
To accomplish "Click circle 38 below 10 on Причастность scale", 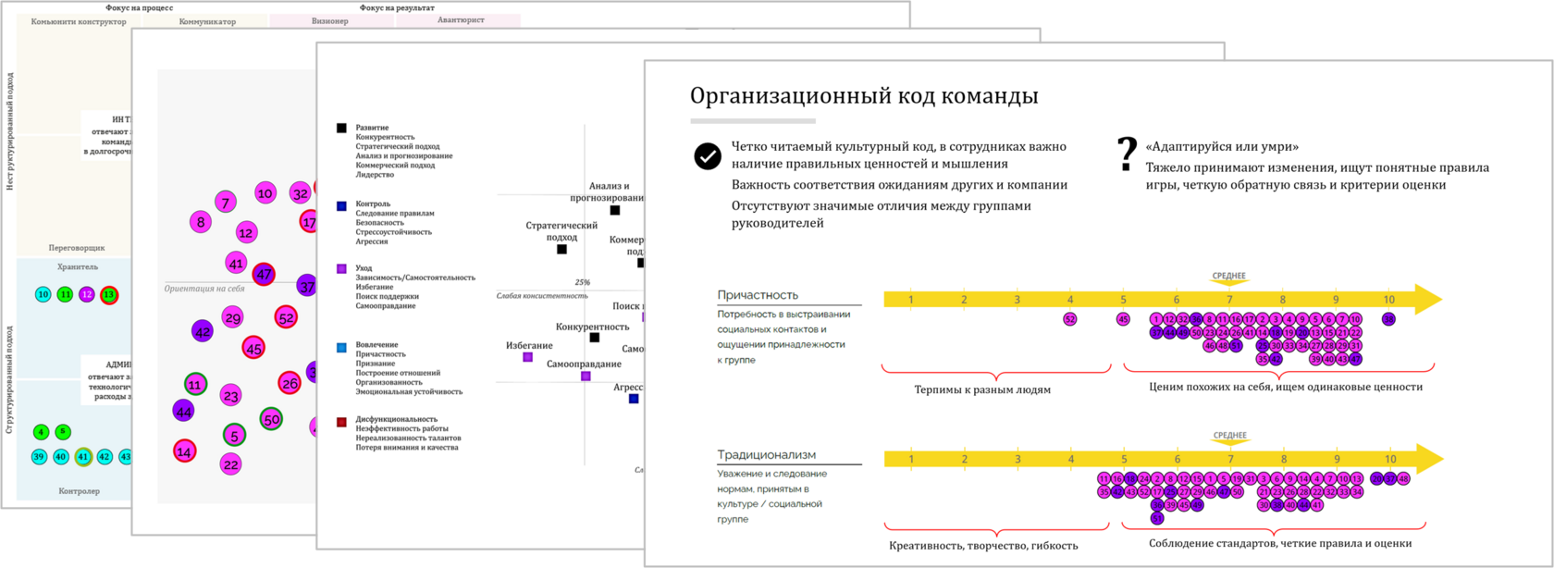I will click(1388, 319).
